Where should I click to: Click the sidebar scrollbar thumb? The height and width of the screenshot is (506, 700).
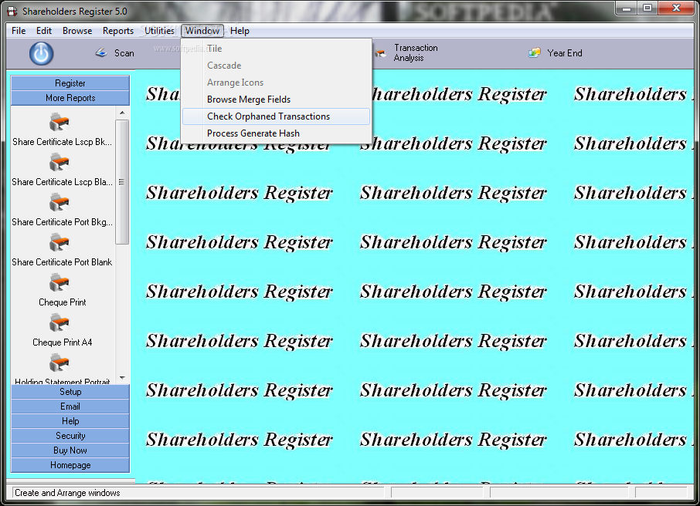point(122,181)
